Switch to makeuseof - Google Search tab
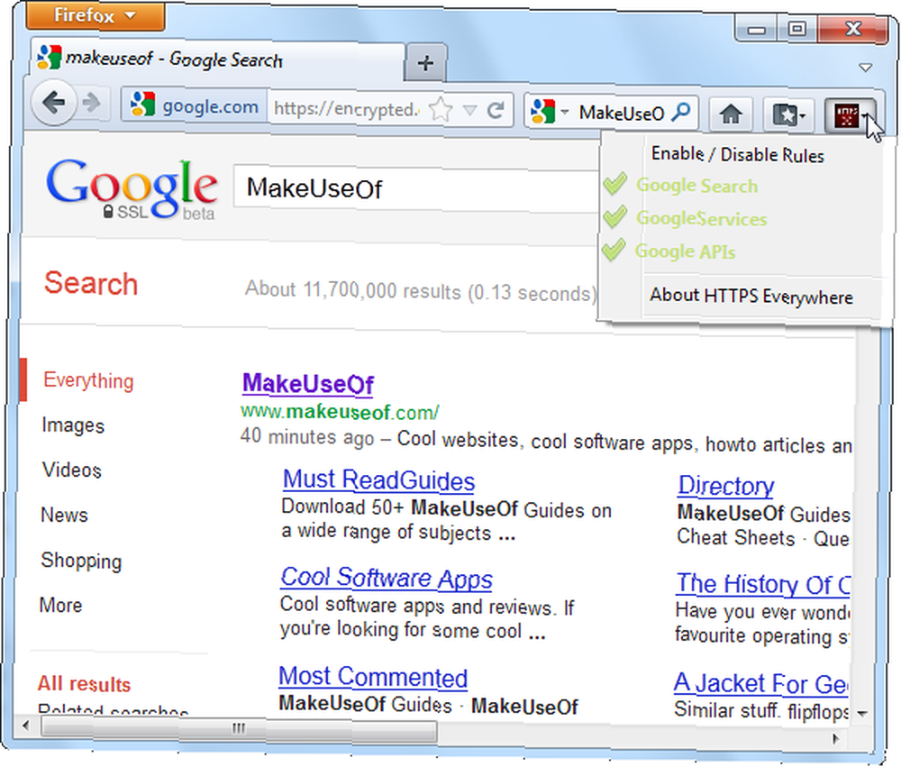901x767 pixels. pos(217,59)
